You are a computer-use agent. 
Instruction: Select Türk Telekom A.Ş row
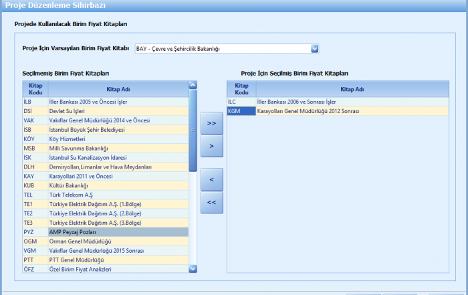click(x=118, y=194)
